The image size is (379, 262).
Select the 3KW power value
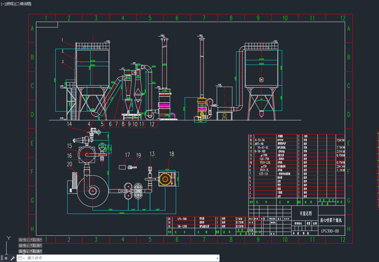pyautogui.click(x=340, y=166)
